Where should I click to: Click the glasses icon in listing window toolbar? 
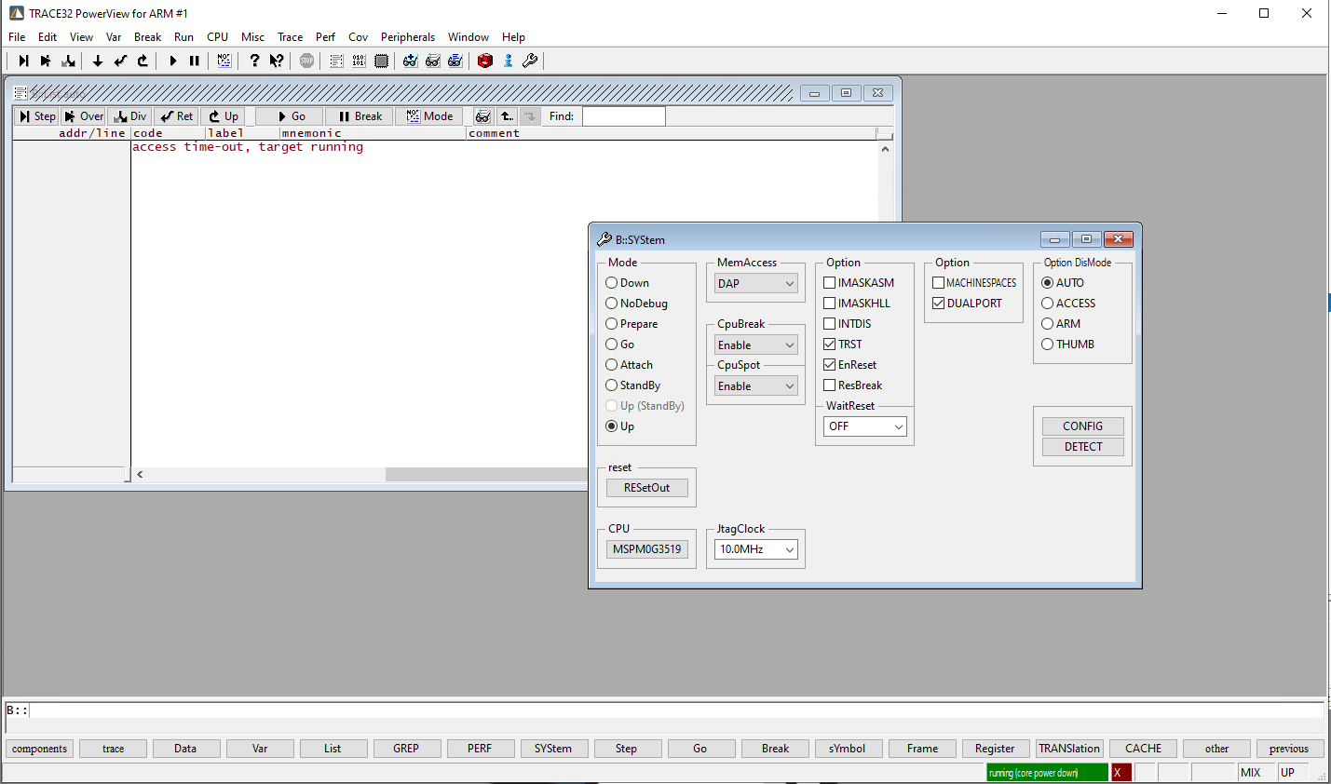483,116
